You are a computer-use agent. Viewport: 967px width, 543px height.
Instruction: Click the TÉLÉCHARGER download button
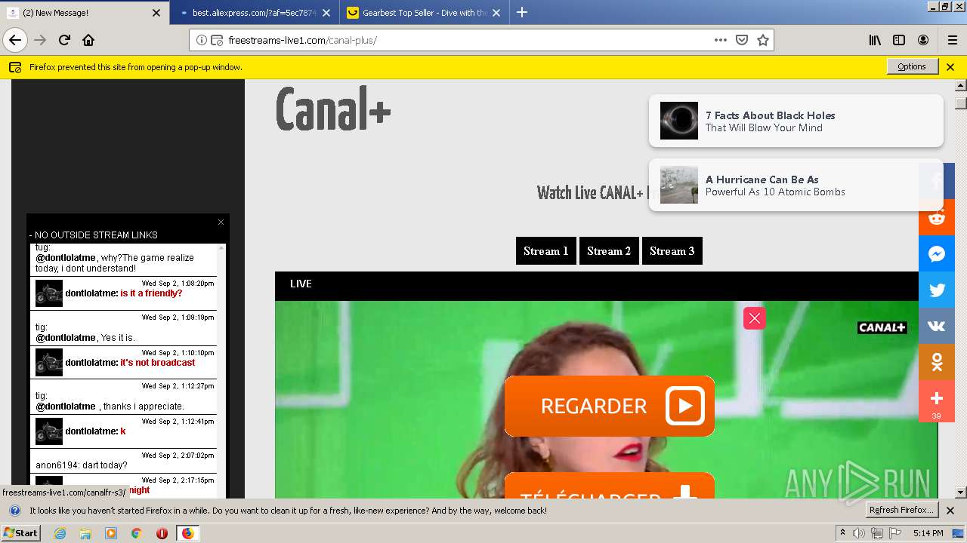coord(609,486)
